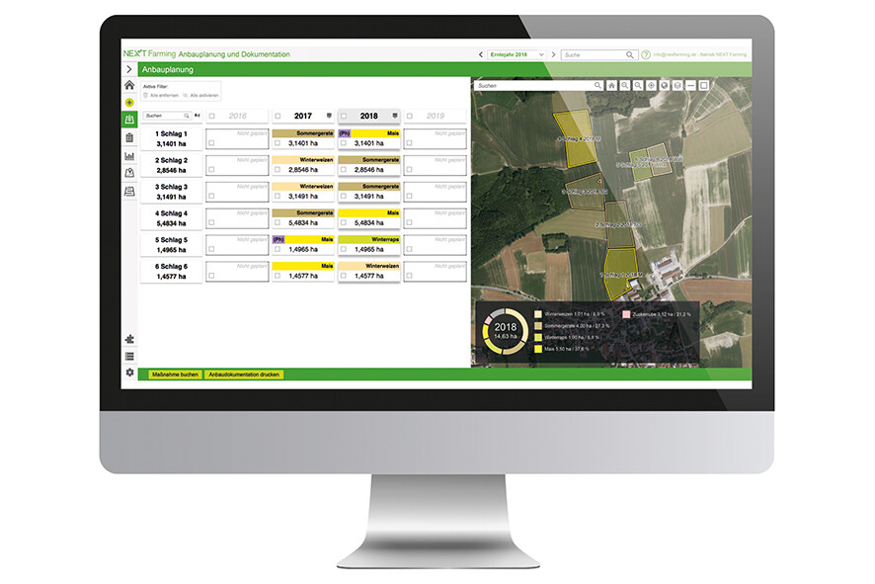Click the Maßnahme buchen button
The height and width of the screenshot is (584, 875).
[x=175, y=375]
